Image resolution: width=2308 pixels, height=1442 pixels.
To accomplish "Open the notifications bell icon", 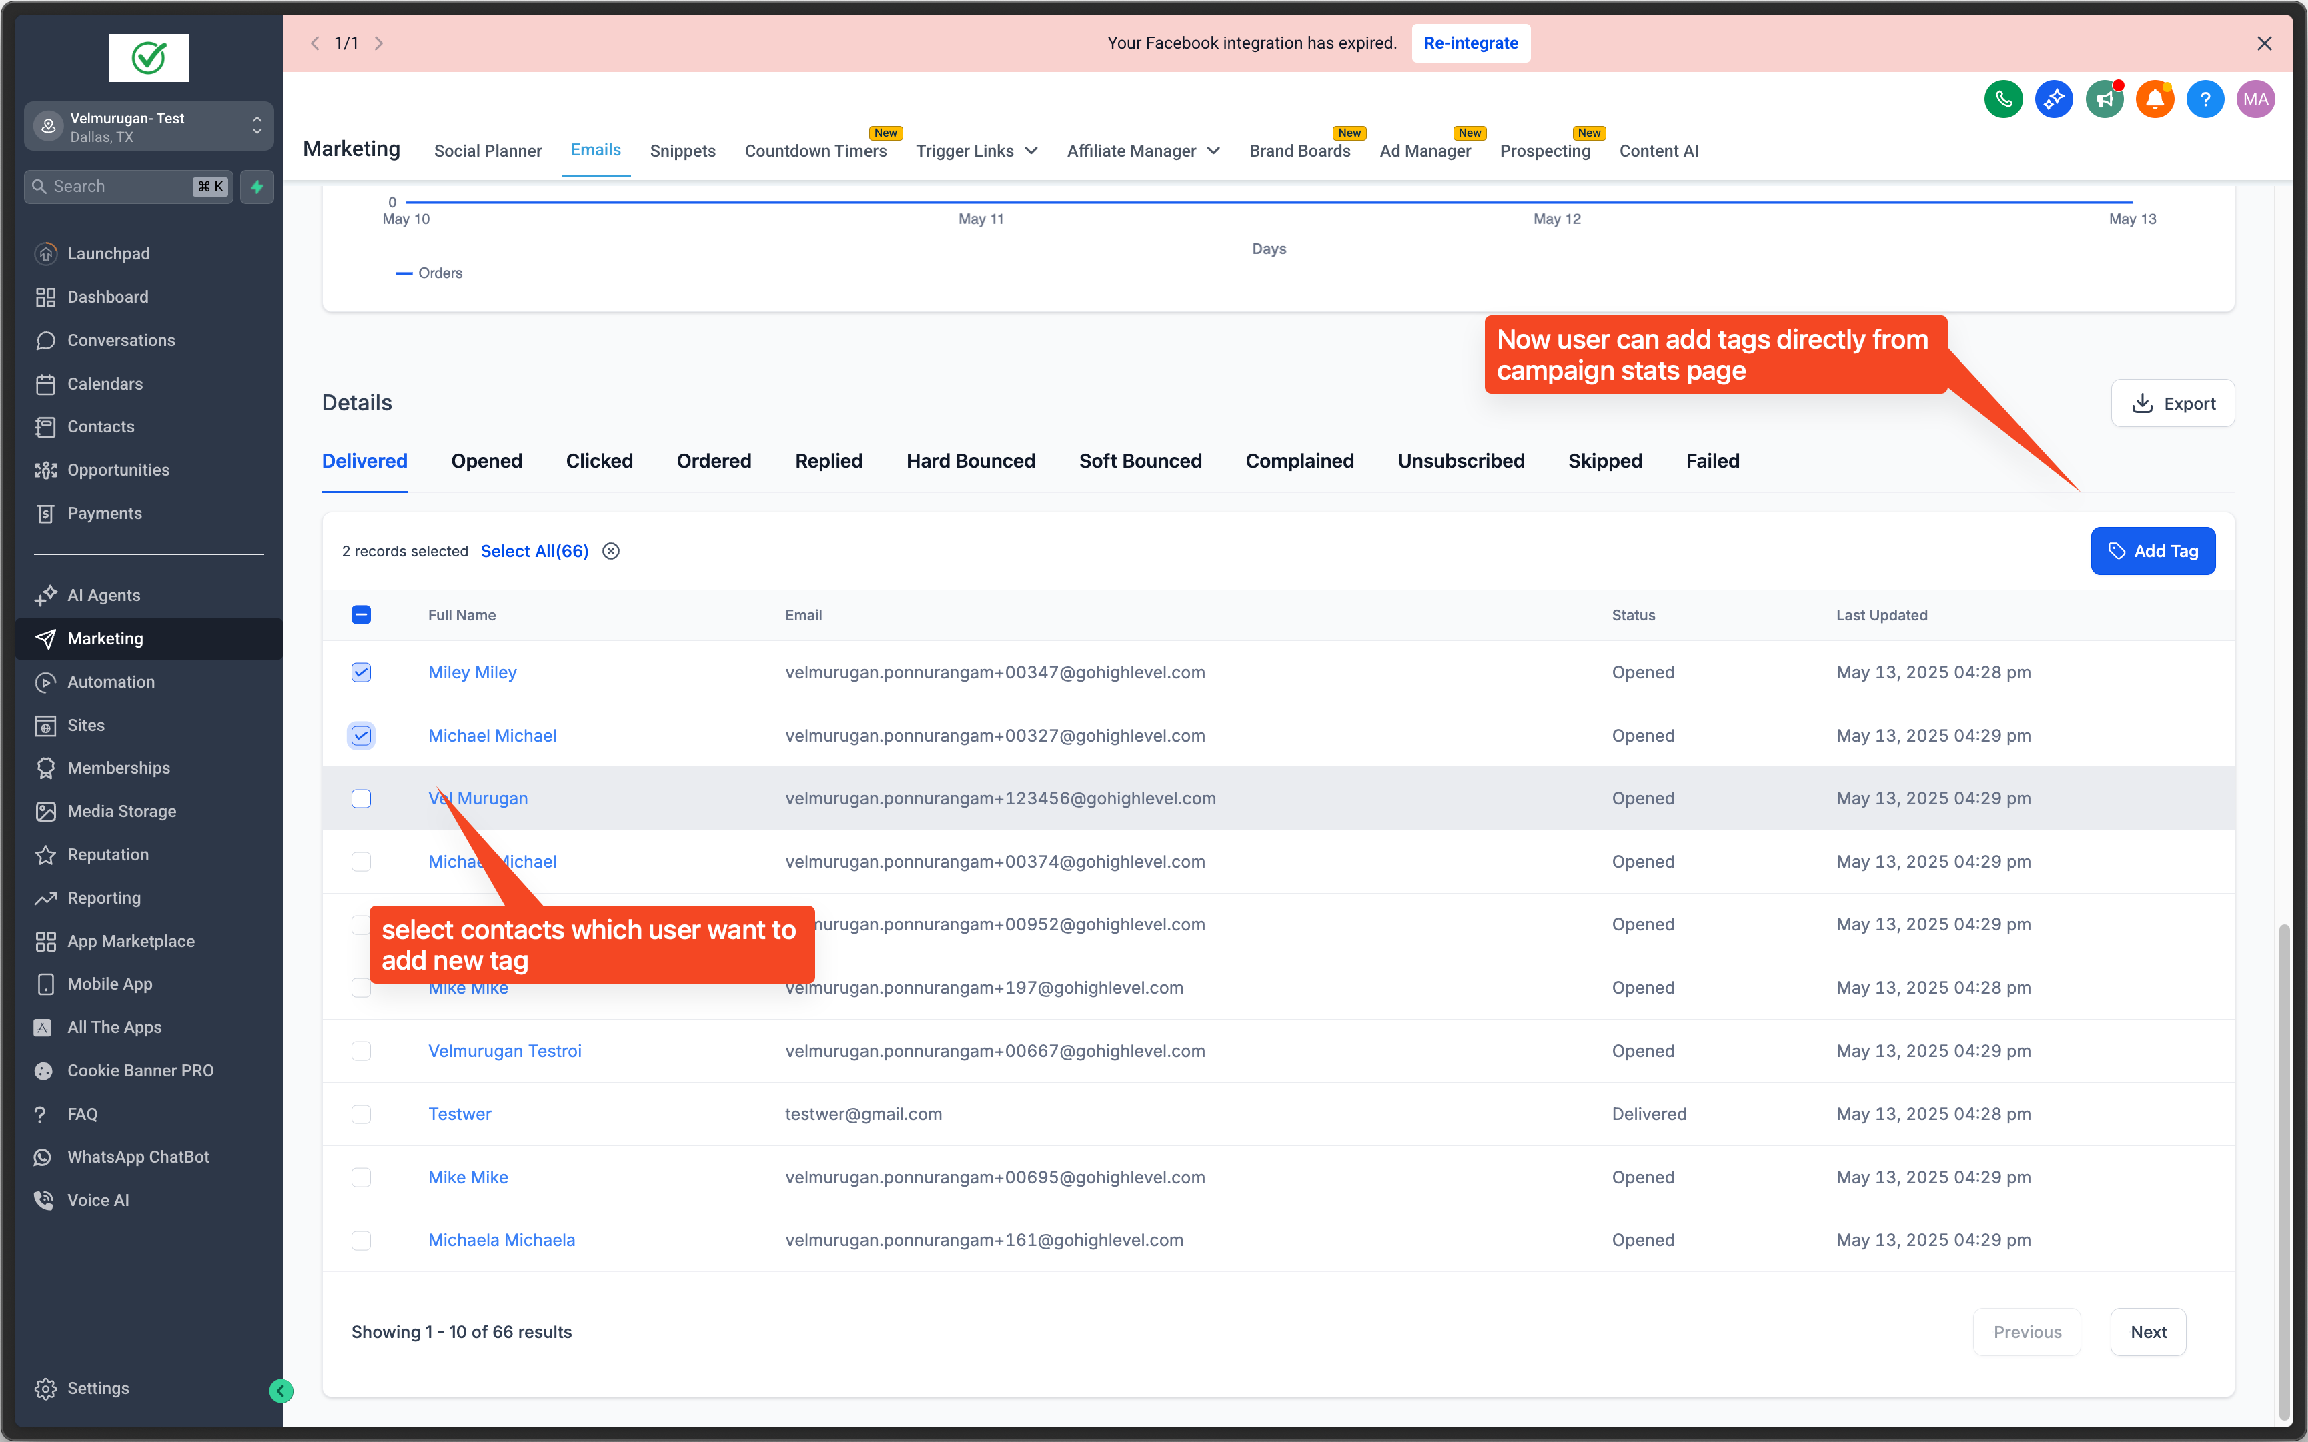I will tap(2155, 98).
